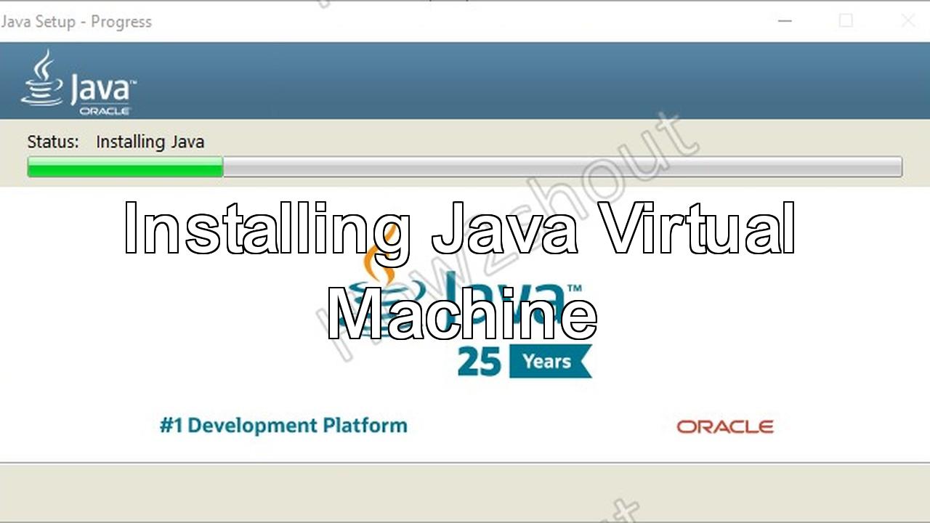Close the Java Setup window
This screenshot has width=930, height=523.
pyautogui.click(x=907, y=21)
